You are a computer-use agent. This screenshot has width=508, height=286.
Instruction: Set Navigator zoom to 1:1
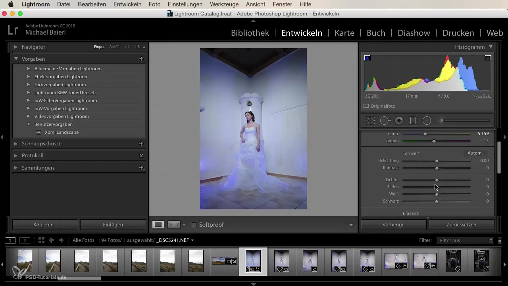click(x=127, y=47)
